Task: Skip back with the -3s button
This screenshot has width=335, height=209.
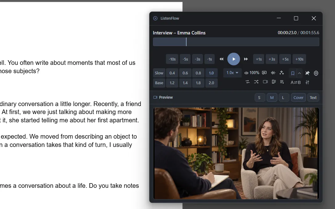Action: pos(198,59)
